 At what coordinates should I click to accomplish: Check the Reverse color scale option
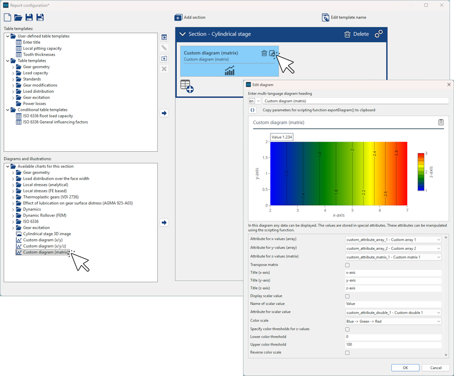tap(347, 352)
